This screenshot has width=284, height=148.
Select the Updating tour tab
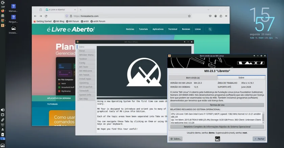(x=86, y=83)
